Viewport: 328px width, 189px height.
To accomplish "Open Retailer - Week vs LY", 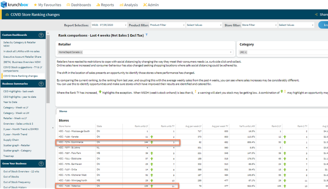I will 15,118.
